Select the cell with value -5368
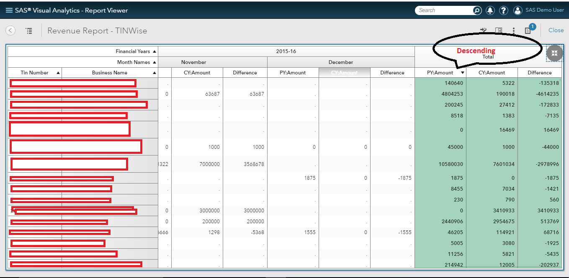Viewport: 569px width, 278px height. tap(245, 232)
